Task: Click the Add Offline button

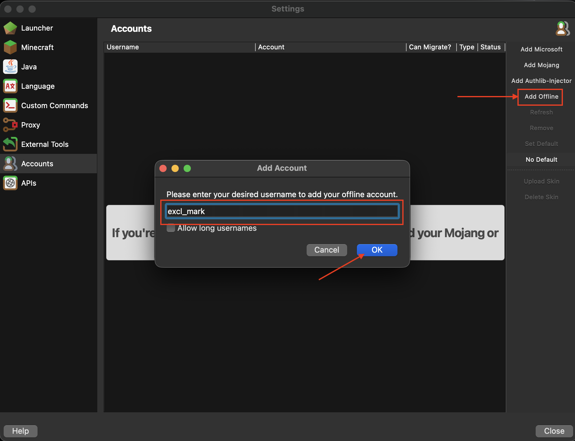Action: click(x=541, y=97)
